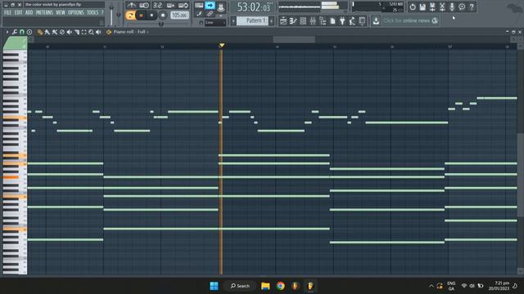The width and height of the screenshot is (524, 294).
Task: Open the FILE menu
Action: point(7,13)
